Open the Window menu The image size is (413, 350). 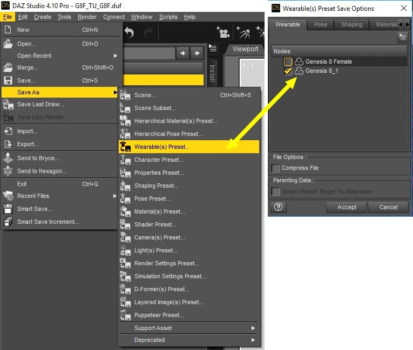(141, 17)
